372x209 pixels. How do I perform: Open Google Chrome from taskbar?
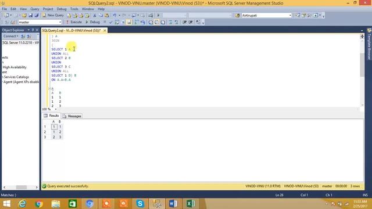click(39, 204)
